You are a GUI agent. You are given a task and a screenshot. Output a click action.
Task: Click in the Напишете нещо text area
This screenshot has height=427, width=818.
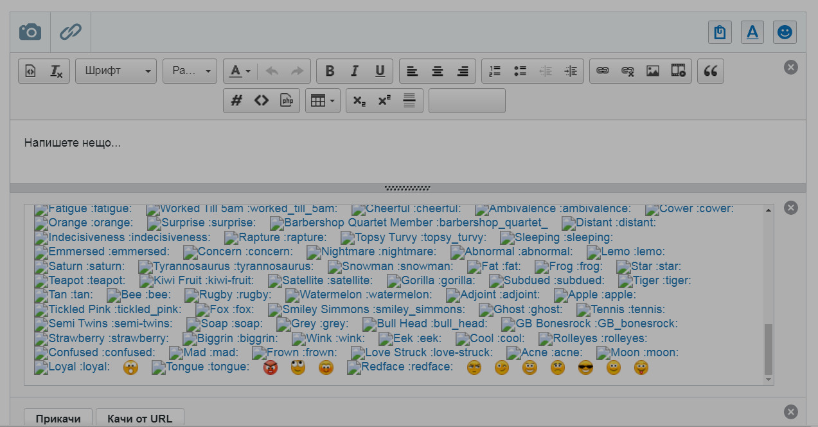[x=408, y=151]
